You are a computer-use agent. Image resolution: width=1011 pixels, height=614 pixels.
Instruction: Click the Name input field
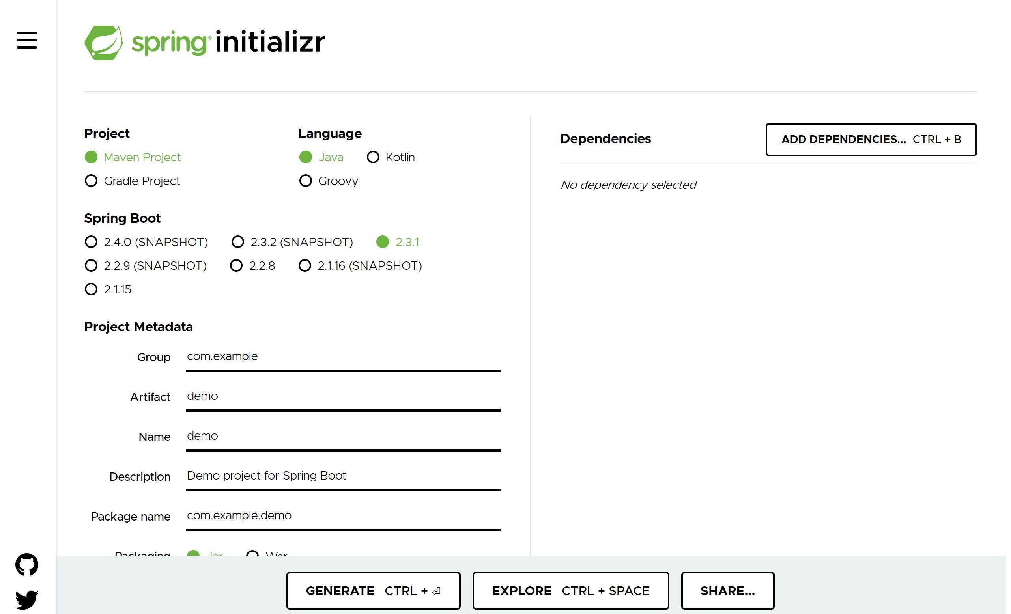[x=344, y=437]
